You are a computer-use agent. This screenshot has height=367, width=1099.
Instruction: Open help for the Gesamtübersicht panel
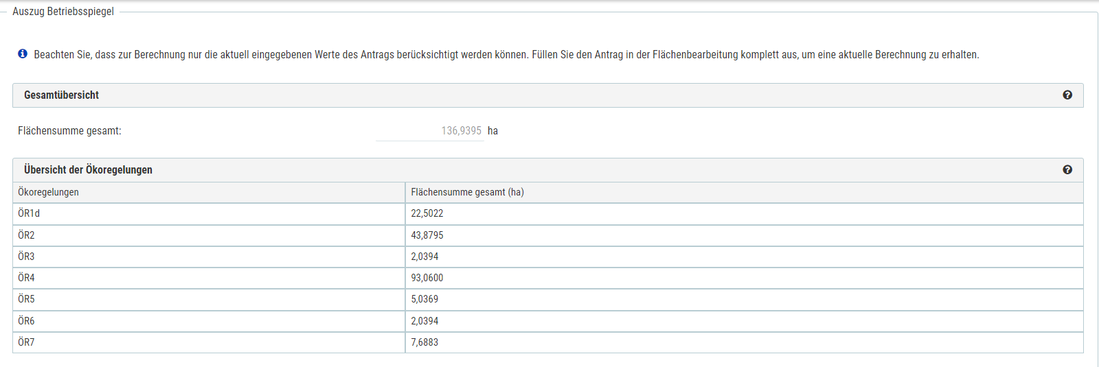(x=1067, y=95)
